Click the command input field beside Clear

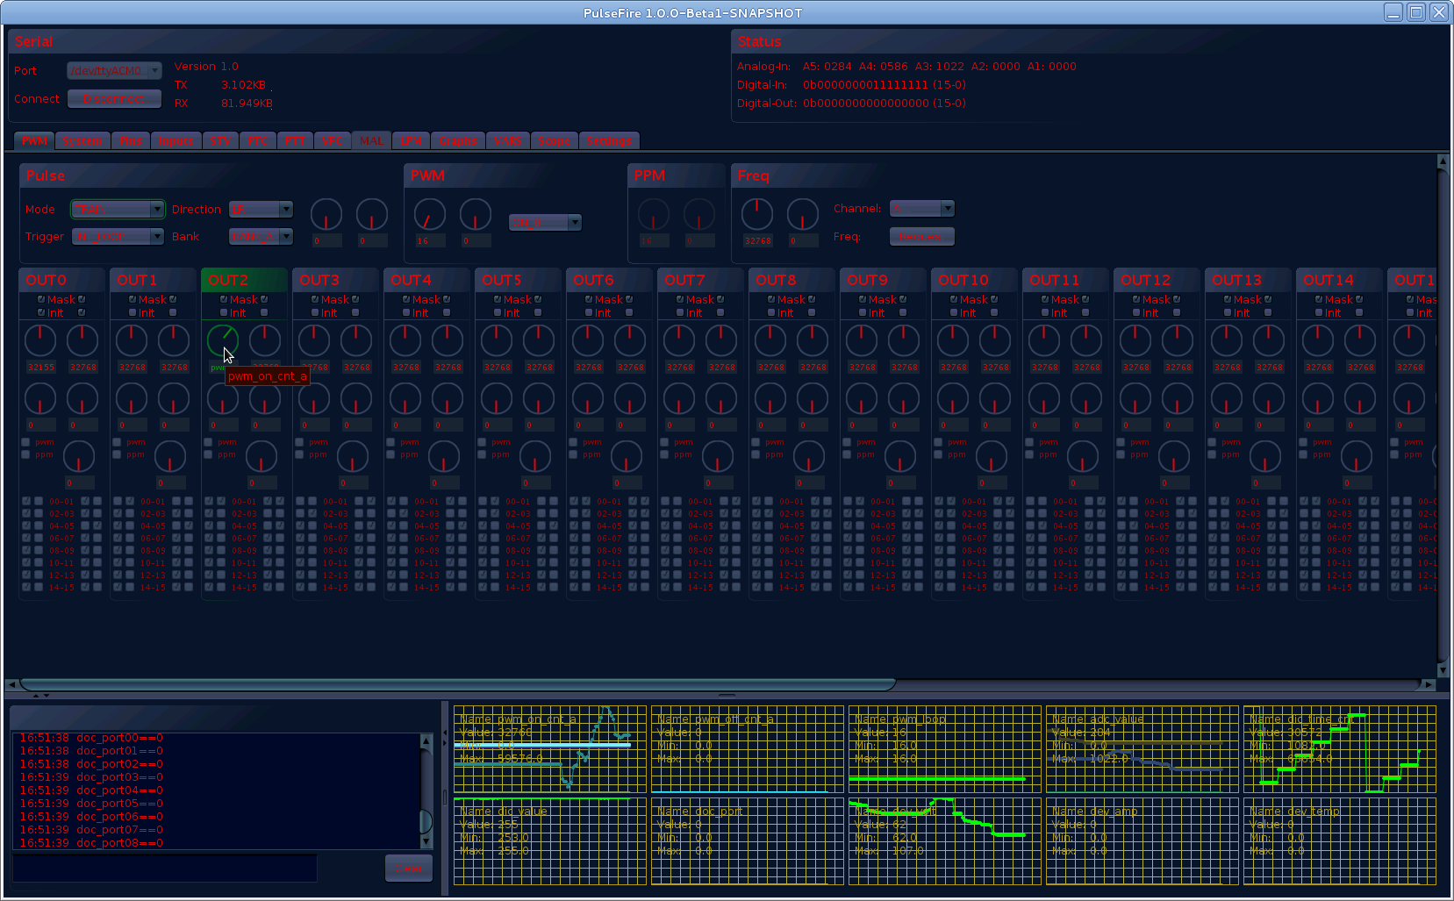(165, 868)
